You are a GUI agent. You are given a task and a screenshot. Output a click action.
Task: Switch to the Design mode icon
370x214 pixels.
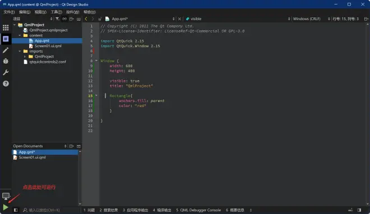[6, 39]
